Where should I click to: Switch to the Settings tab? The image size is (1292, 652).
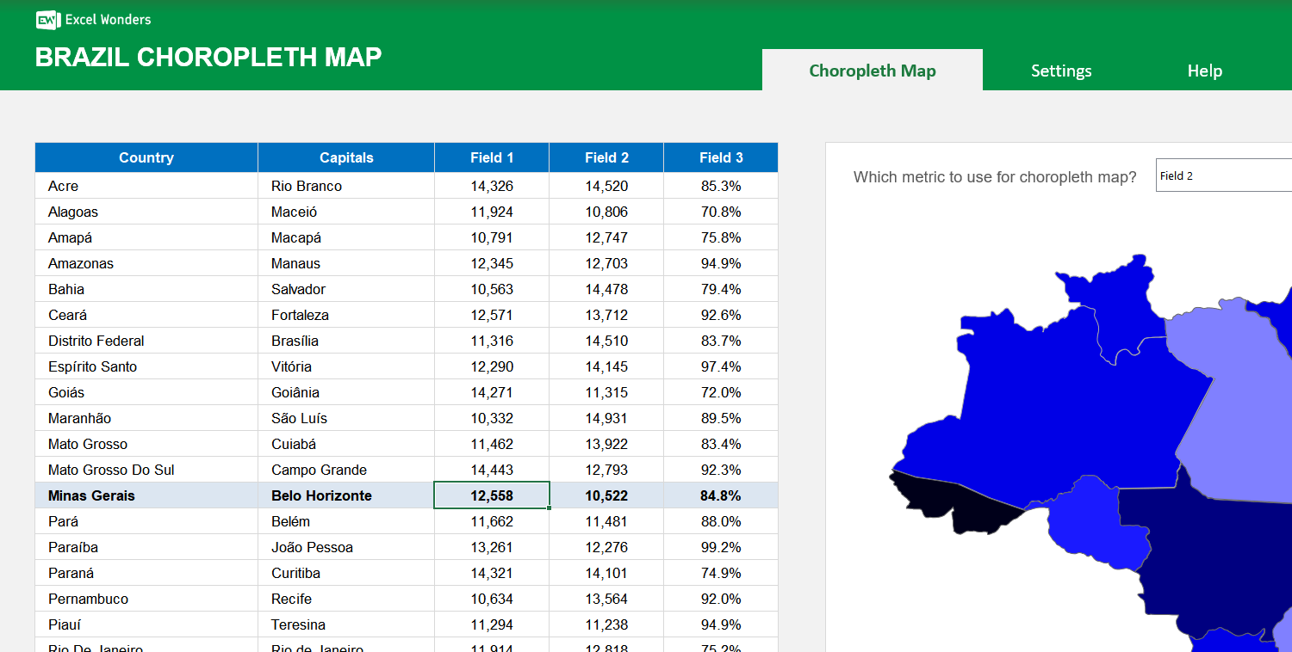pos(1061,71)
